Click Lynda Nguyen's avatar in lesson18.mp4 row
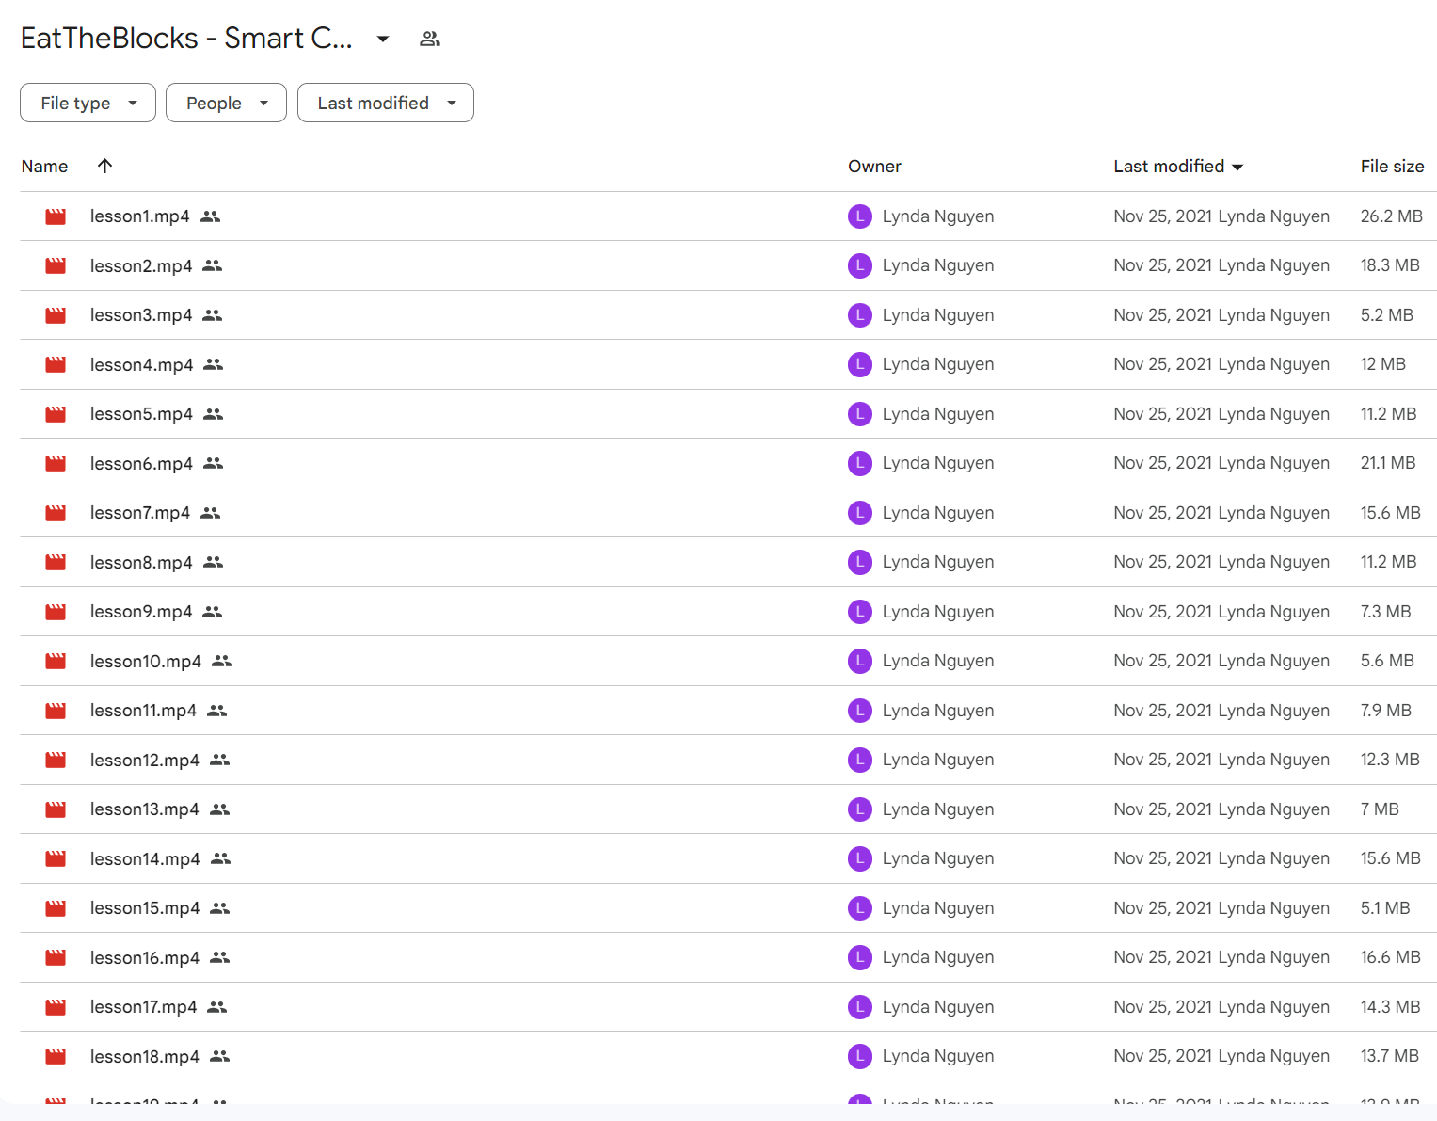The height and width of the screenshot is (1121, 1437). pyautogui.click(x=860, y=1056)
